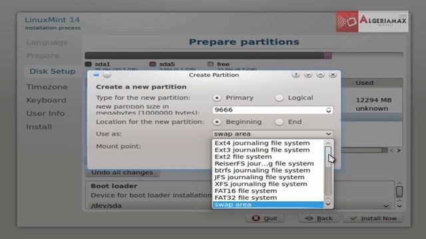Click the partition table right scroll arrow
The image size is (426, 239).
(399, 151)
